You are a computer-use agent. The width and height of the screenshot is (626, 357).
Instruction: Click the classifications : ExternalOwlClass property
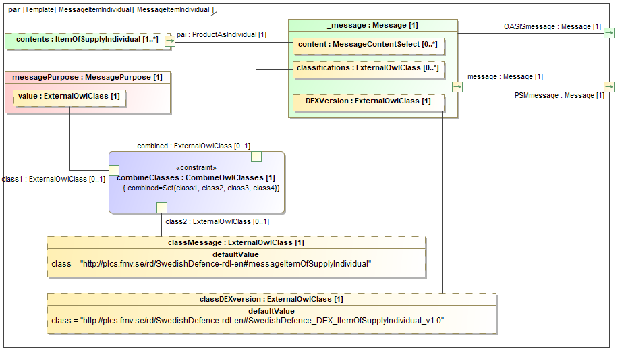click(x=368, y=68)
